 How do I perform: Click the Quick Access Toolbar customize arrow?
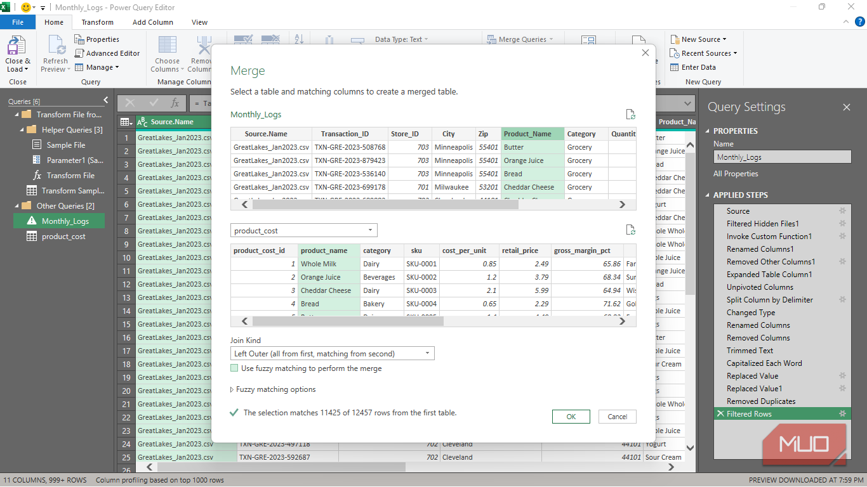click(43, 8)
